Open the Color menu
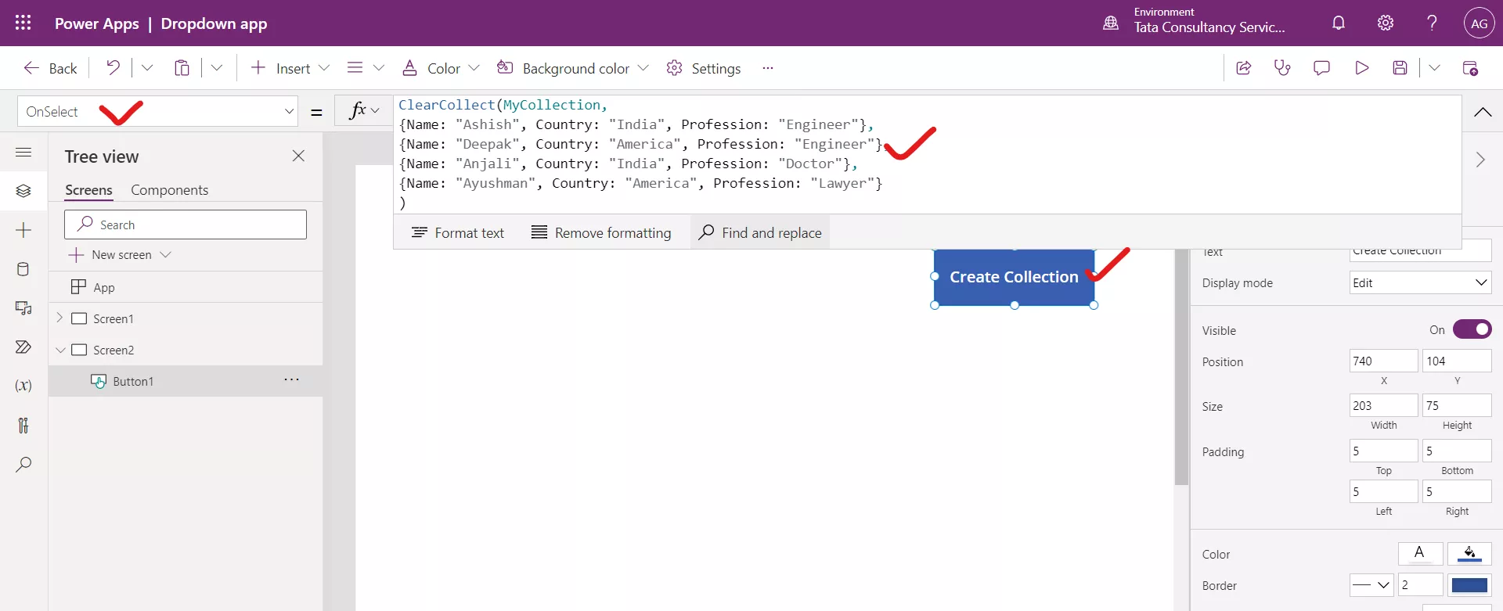 440,68
